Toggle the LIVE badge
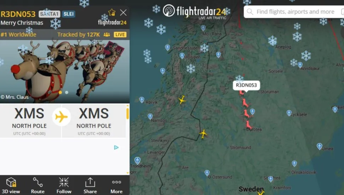The height and width of the screenshot is (195, 344). click(120, 34)
